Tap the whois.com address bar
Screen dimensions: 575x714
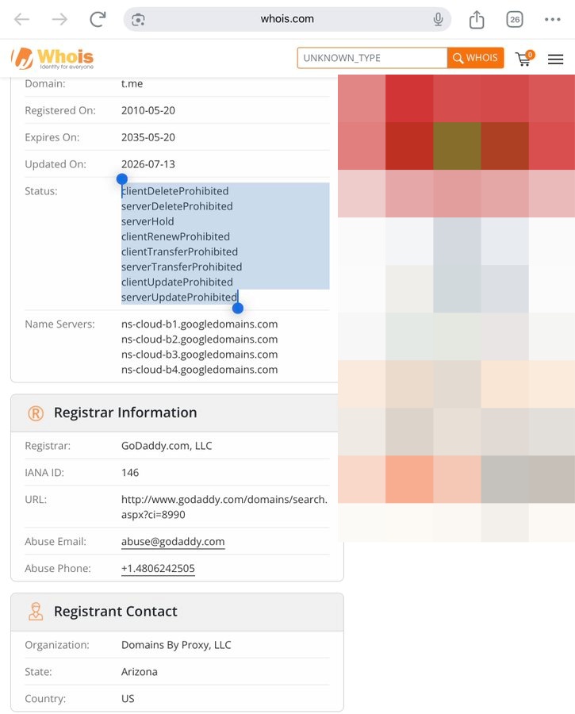tap(287, 19)
